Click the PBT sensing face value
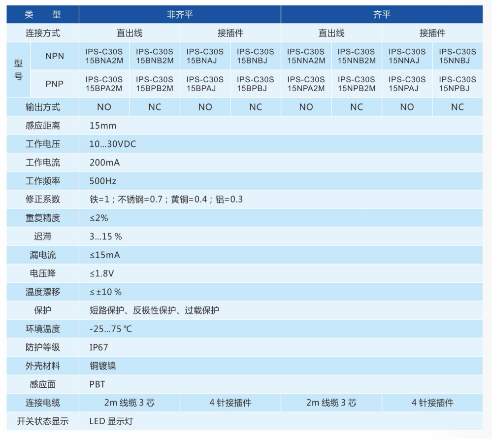The image size is (492, 439). coord(97,384)
